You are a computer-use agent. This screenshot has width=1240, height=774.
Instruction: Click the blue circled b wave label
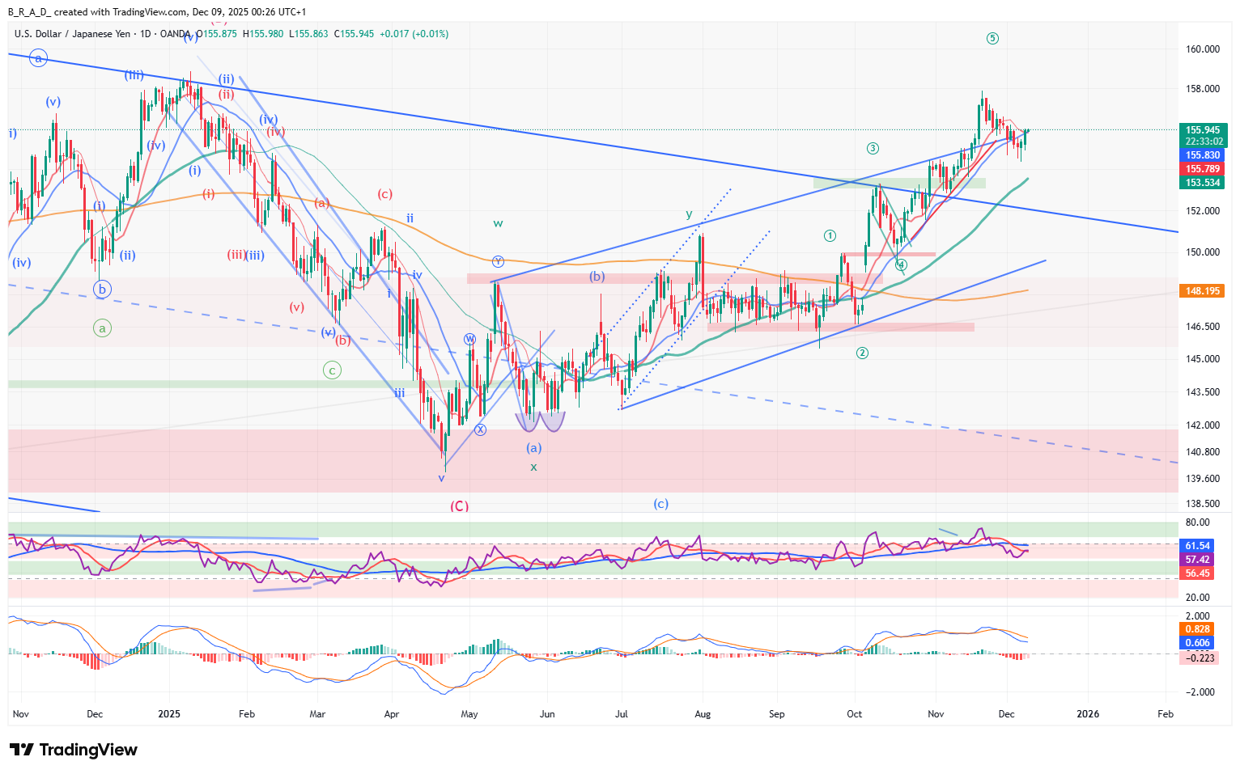coord(101,289)
